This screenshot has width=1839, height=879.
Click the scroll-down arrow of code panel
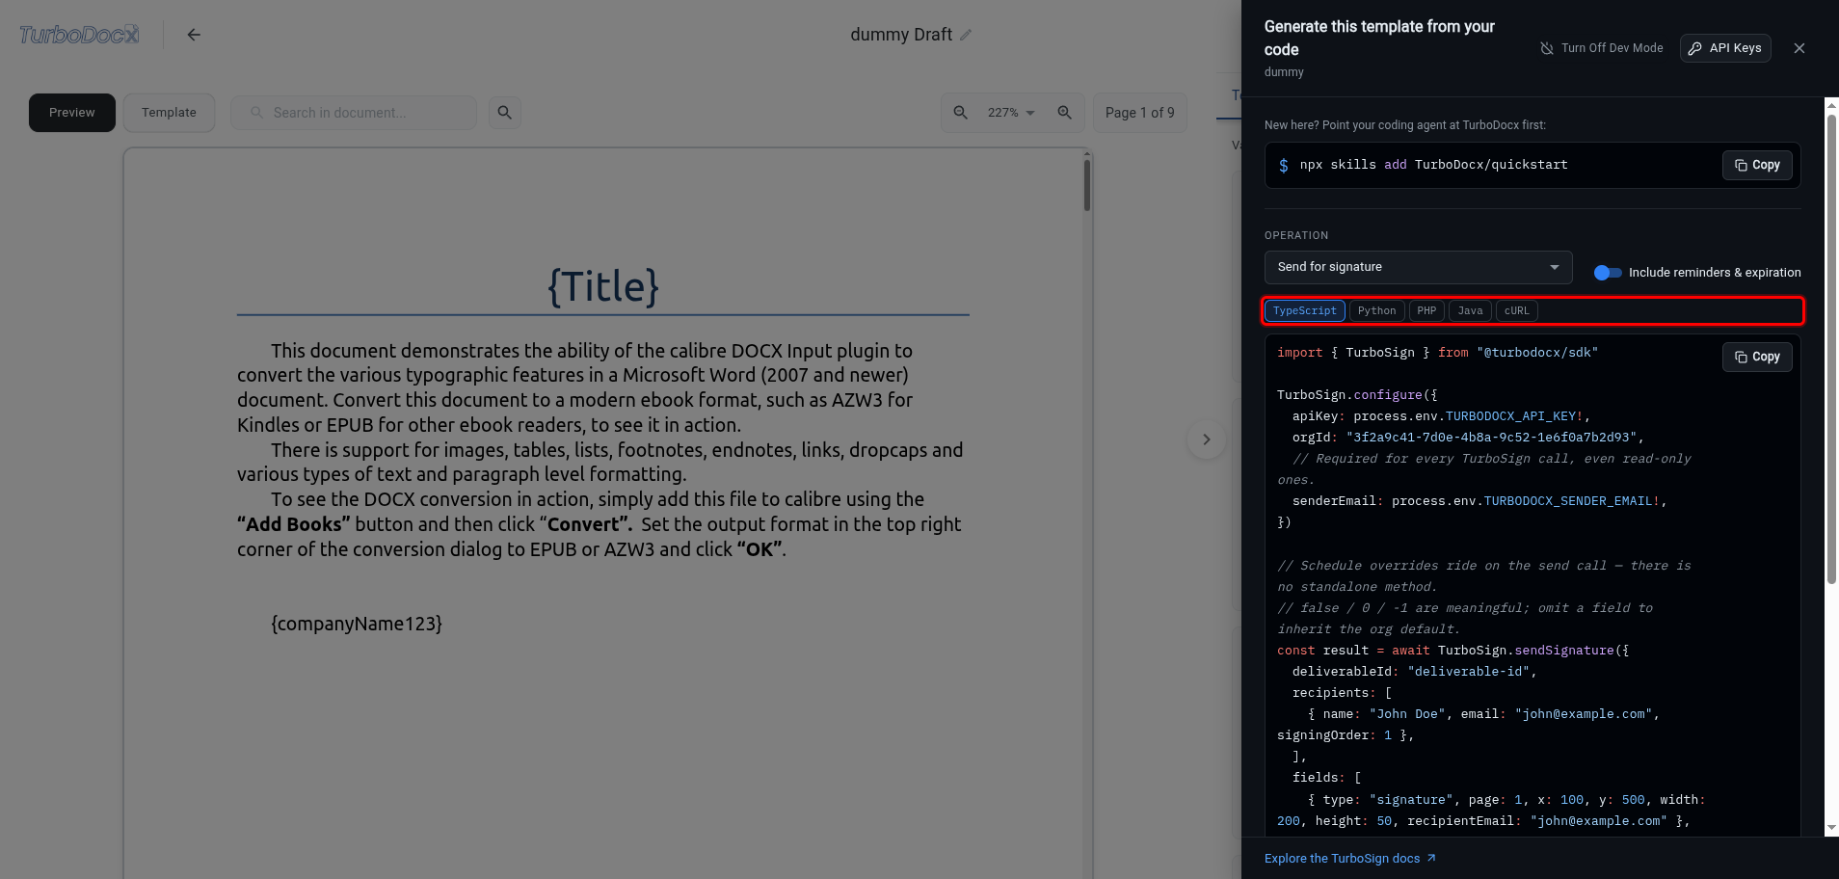(1831, 828)
